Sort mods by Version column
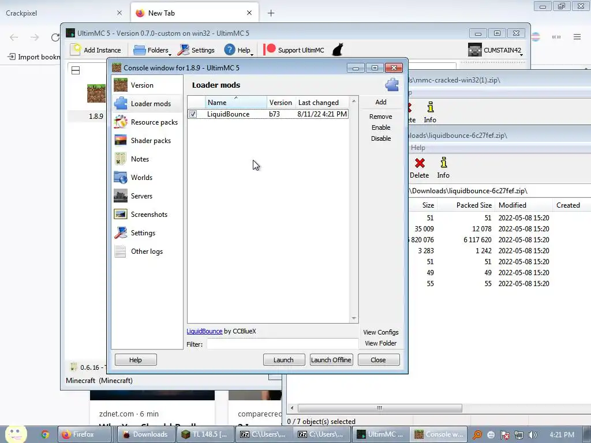This screenshot has width=591, height=443. (x=280, y=103)
